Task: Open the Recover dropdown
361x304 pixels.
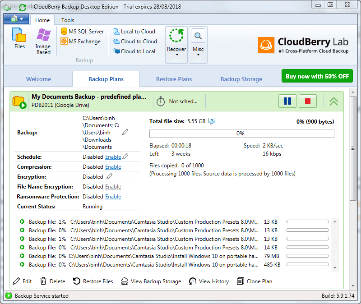Action: [x=176, y=45]
